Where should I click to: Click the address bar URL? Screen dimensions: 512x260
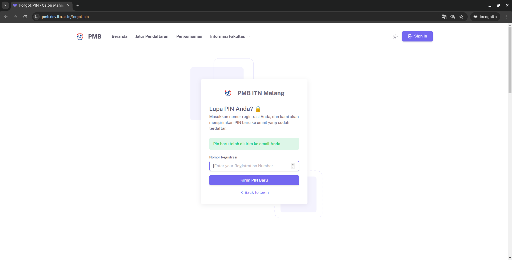pos(65,17)
